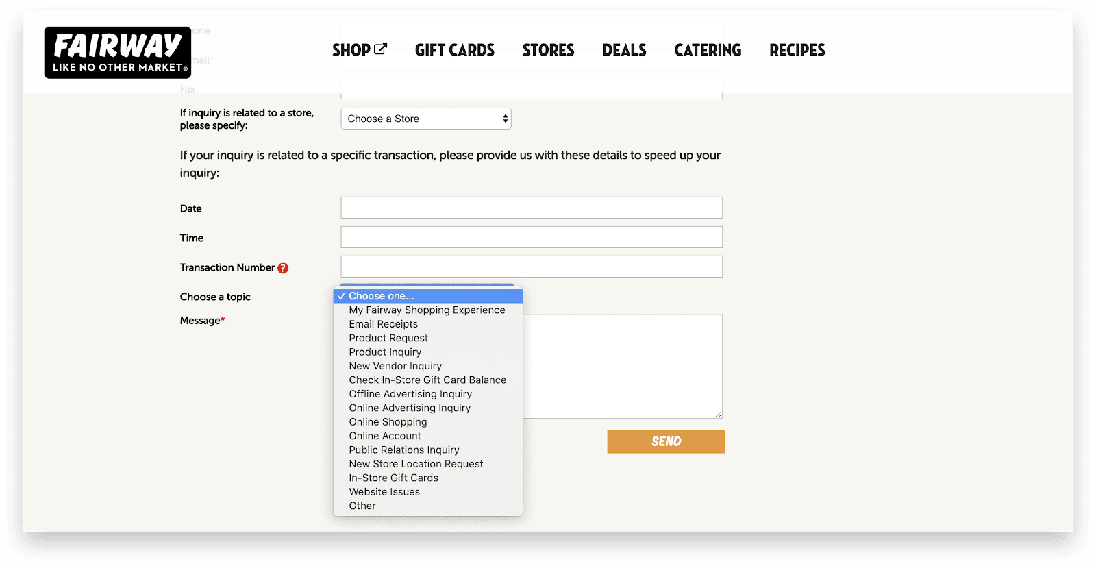
Task: Click inside the Message text area
Action: [622, 367]
